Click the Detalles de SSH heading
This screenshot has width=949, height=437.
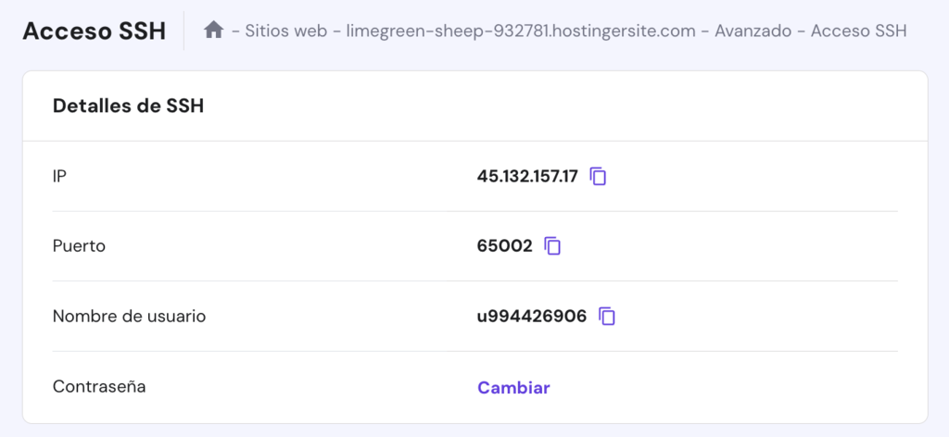point(128,106)
